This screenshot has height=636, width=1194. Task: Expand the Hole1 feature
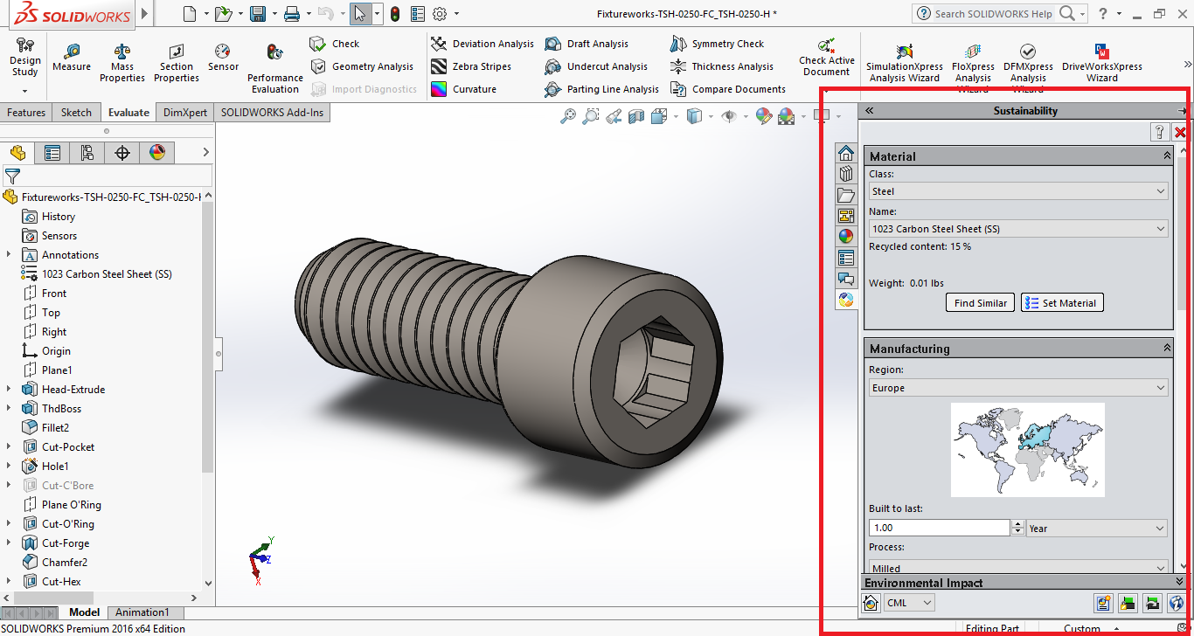[9, 467]
